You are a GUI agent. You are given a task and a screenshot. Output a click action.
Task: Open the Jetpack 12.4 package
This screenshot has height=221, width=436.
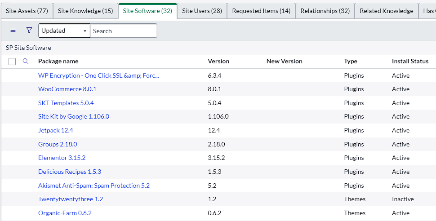pyautogui.click(x=56, y=130)
